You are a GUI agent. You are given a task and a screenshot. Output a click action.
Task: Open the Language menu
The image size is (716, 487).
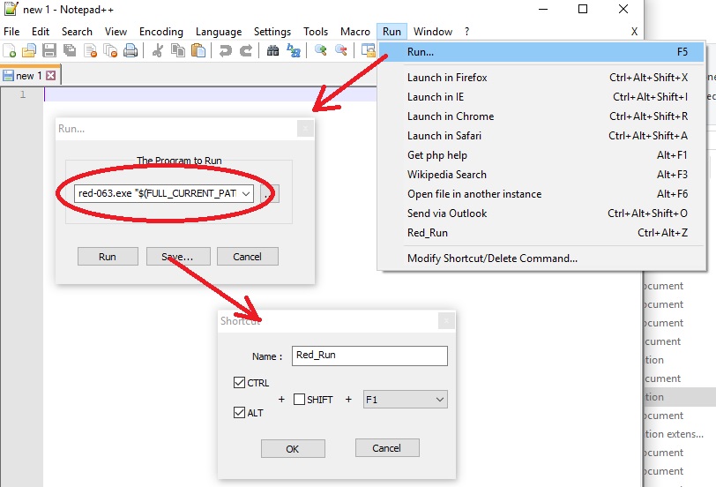click(219, 32)
